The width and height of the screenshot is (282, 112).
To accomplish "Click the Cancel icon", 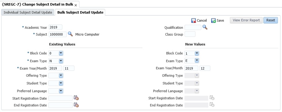I will tap(194, 20).
